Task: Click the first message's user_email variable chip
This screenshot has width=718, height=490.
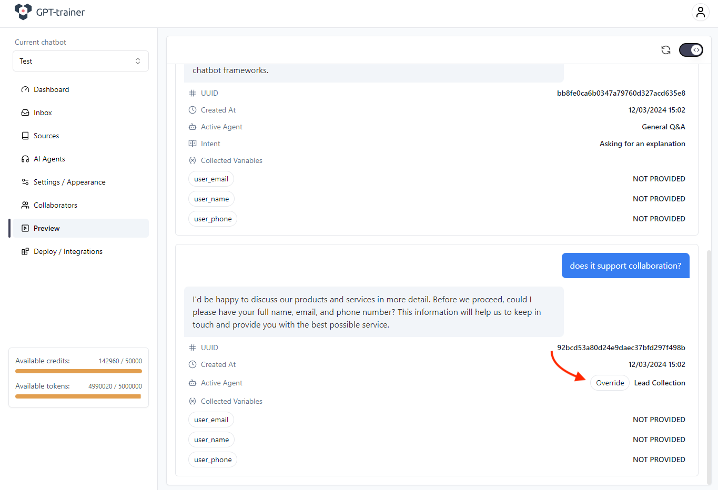Action: click(211, 179)
